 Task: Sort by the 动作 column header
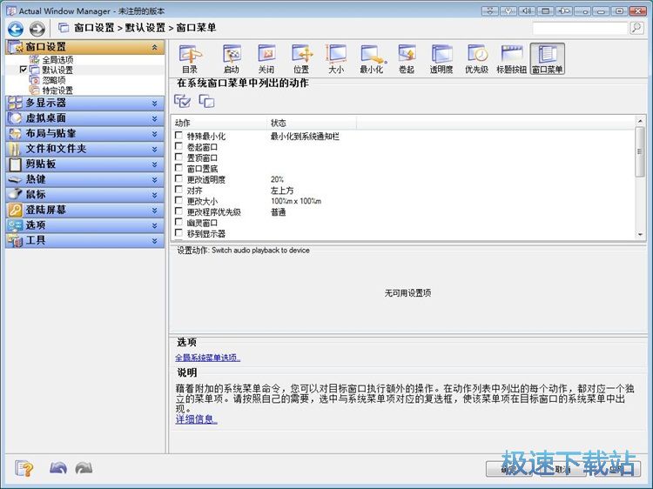click(x=219, y=123)
